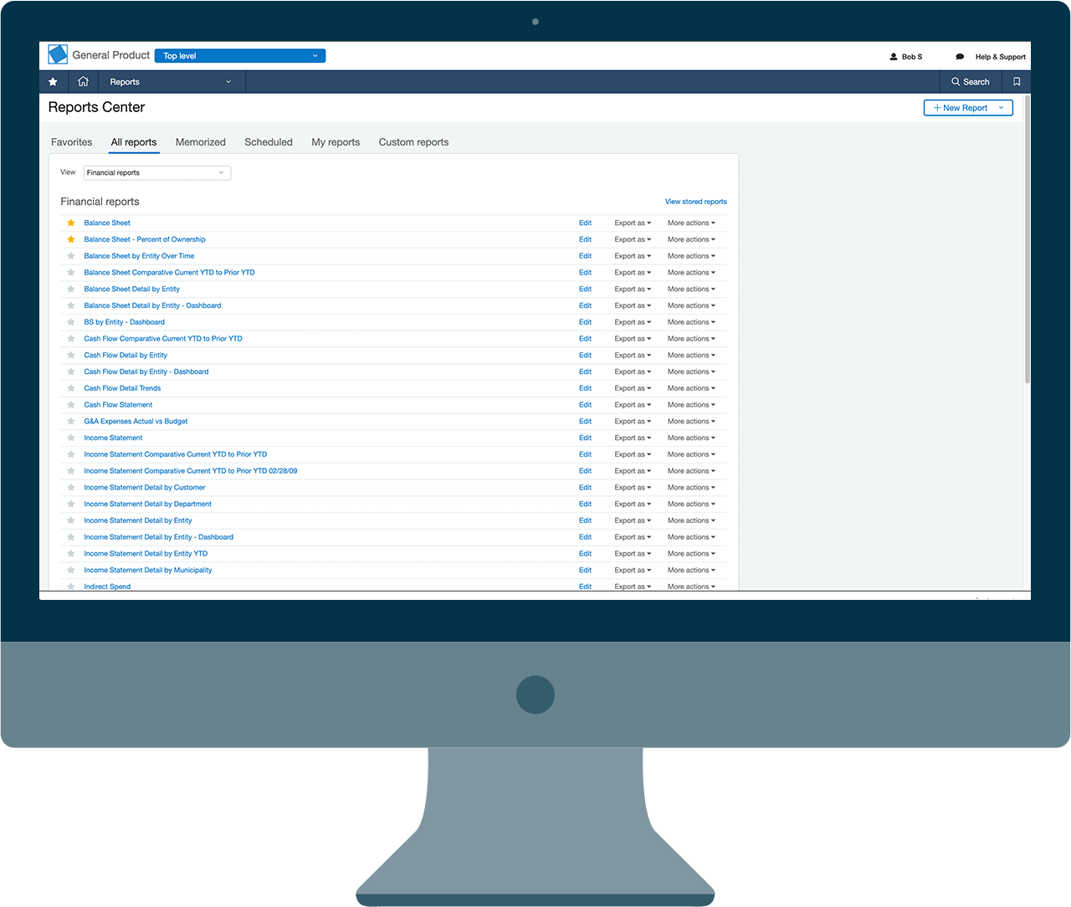Expand More actions for Cash Flow Detail Trends
The image size is (1071, 907).
(691, 388)
